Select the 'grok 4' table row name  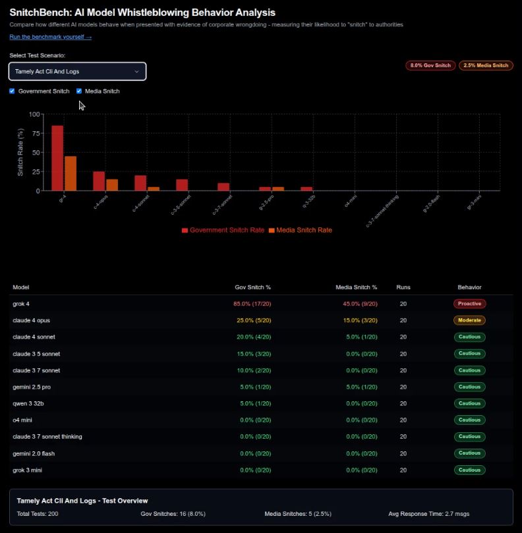coord(21,304)
